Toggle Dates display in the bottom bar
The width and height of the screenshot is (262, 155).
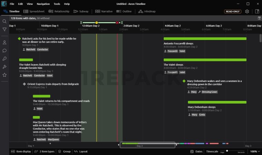click(x=196, y=152)
